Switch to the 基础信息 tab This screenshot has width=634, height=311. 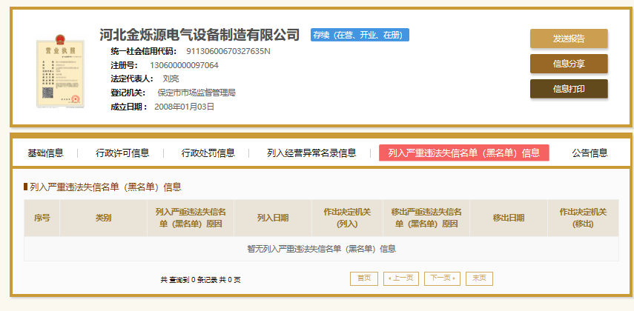tap(45, 153)
